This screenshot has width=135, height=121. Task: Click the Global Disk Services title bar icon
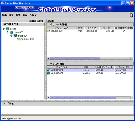click(2, 3)
